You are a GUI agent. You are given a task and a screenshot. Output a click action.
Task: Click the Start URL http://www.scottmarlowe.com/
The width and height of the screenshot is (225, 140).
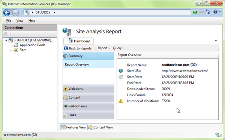point(184,71)
